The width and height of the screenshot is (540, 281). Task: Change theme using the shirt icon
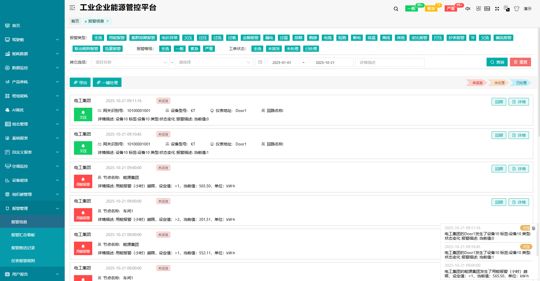(516, 9)
